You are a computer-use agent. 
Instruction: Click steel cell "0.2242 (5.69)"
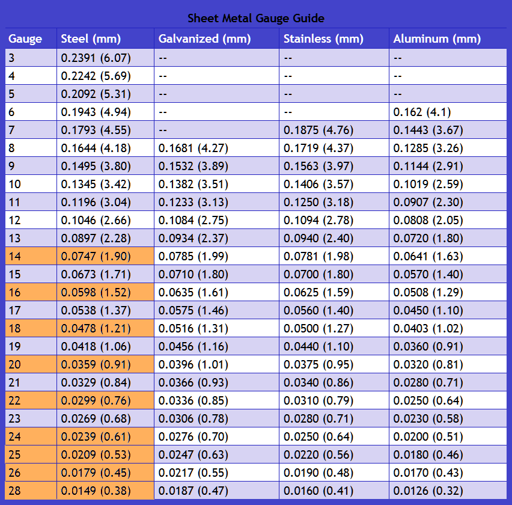click(x=106, y=76)
